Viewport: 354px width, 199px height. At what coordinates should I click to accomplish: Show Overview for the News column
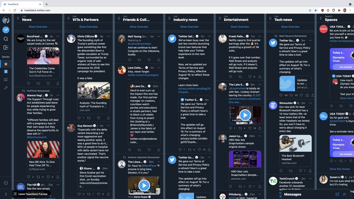(38, 27)
